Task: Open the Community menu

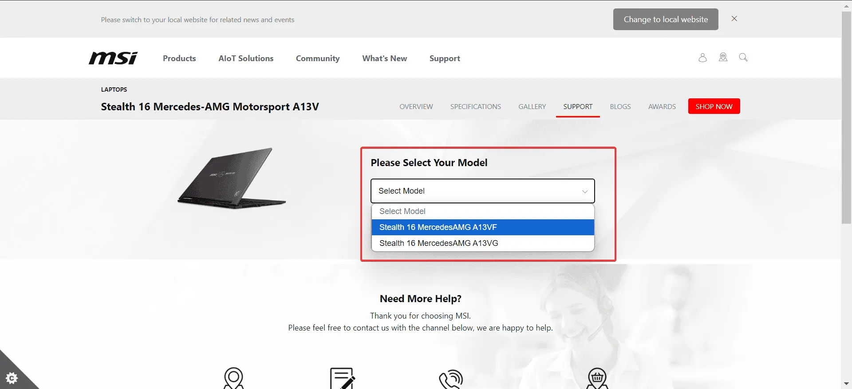Action: click(x=318, y=58)
